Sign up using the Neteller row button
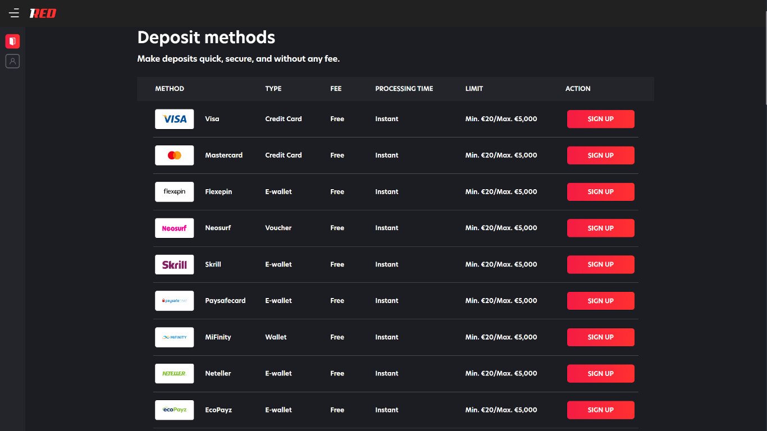 pyautogui.click(x=601, y=374)
